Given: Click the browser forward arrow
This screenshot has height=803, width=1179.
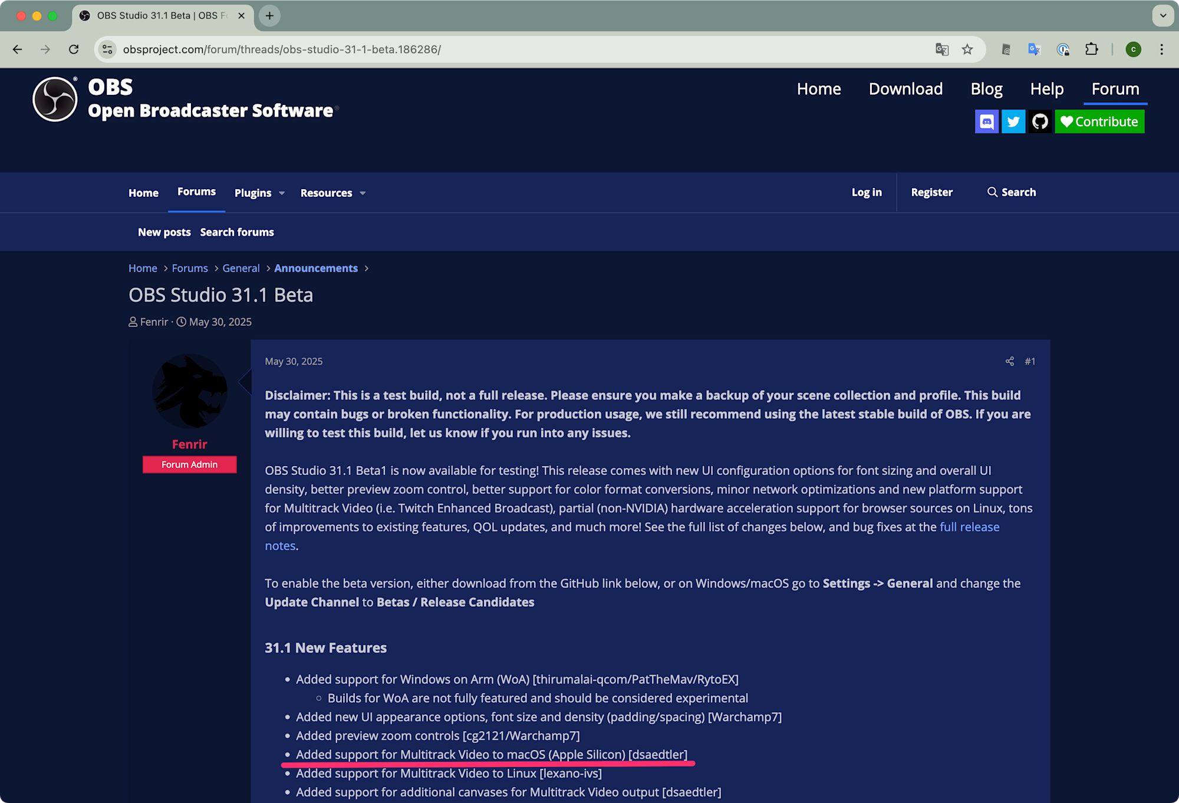Looking at the screenshot, I should point(45,49).
